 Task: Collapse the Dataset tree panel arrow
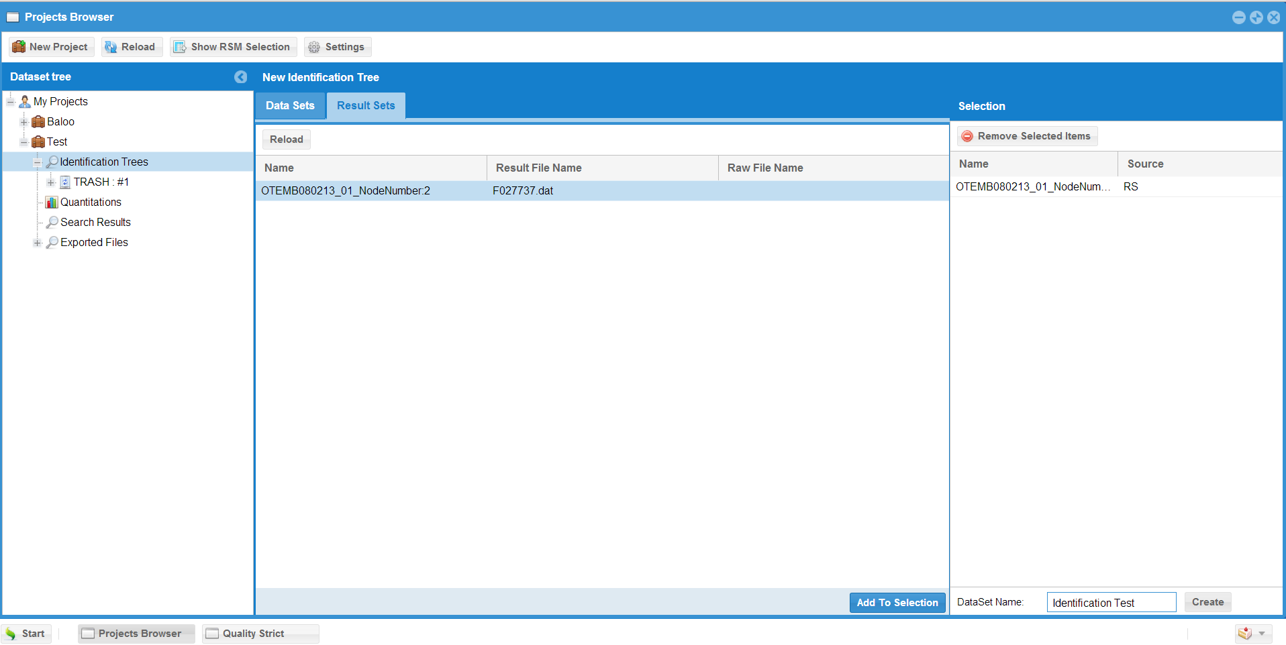point(240,77)
